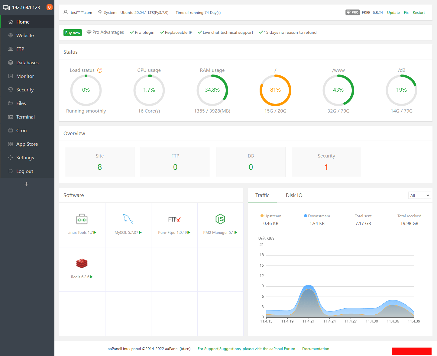Select Cron in the sidebar
This screenshot has width=437, height=356.
pyautogui.click(x=21, y=130)
